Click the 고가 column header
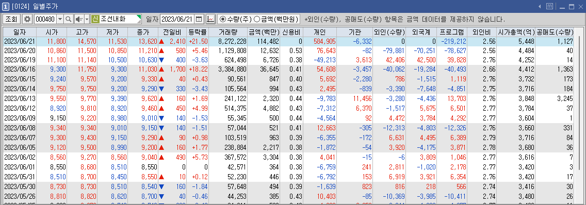The image size is (586, 205). pos(82,32)
